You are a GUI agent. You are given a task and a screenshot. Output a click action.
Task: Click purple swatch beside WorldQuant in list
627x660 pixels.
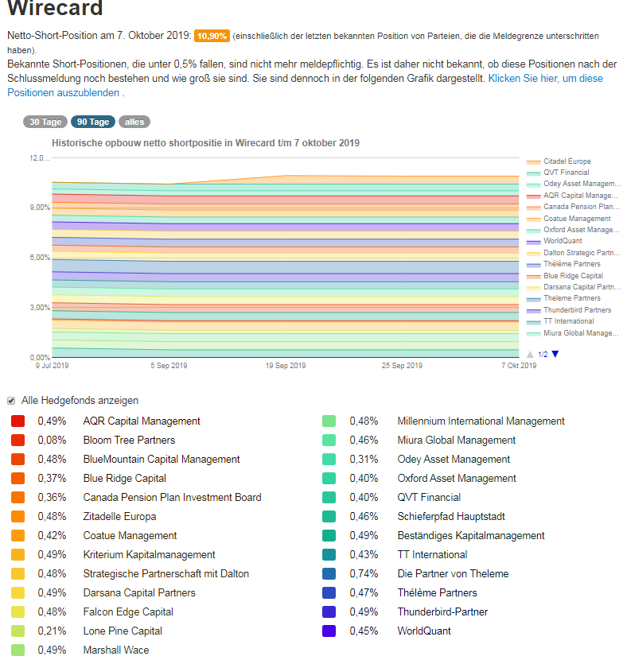[329, 631]
